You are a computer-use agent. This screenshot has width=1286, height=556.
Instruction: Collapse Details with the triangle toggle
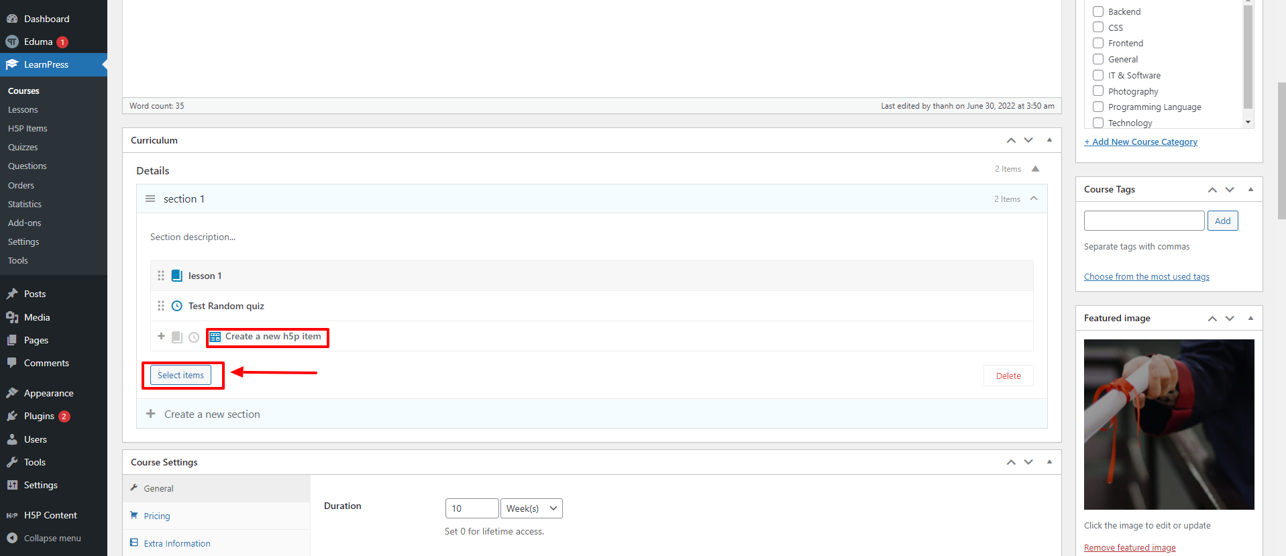tap(1035, 169)
